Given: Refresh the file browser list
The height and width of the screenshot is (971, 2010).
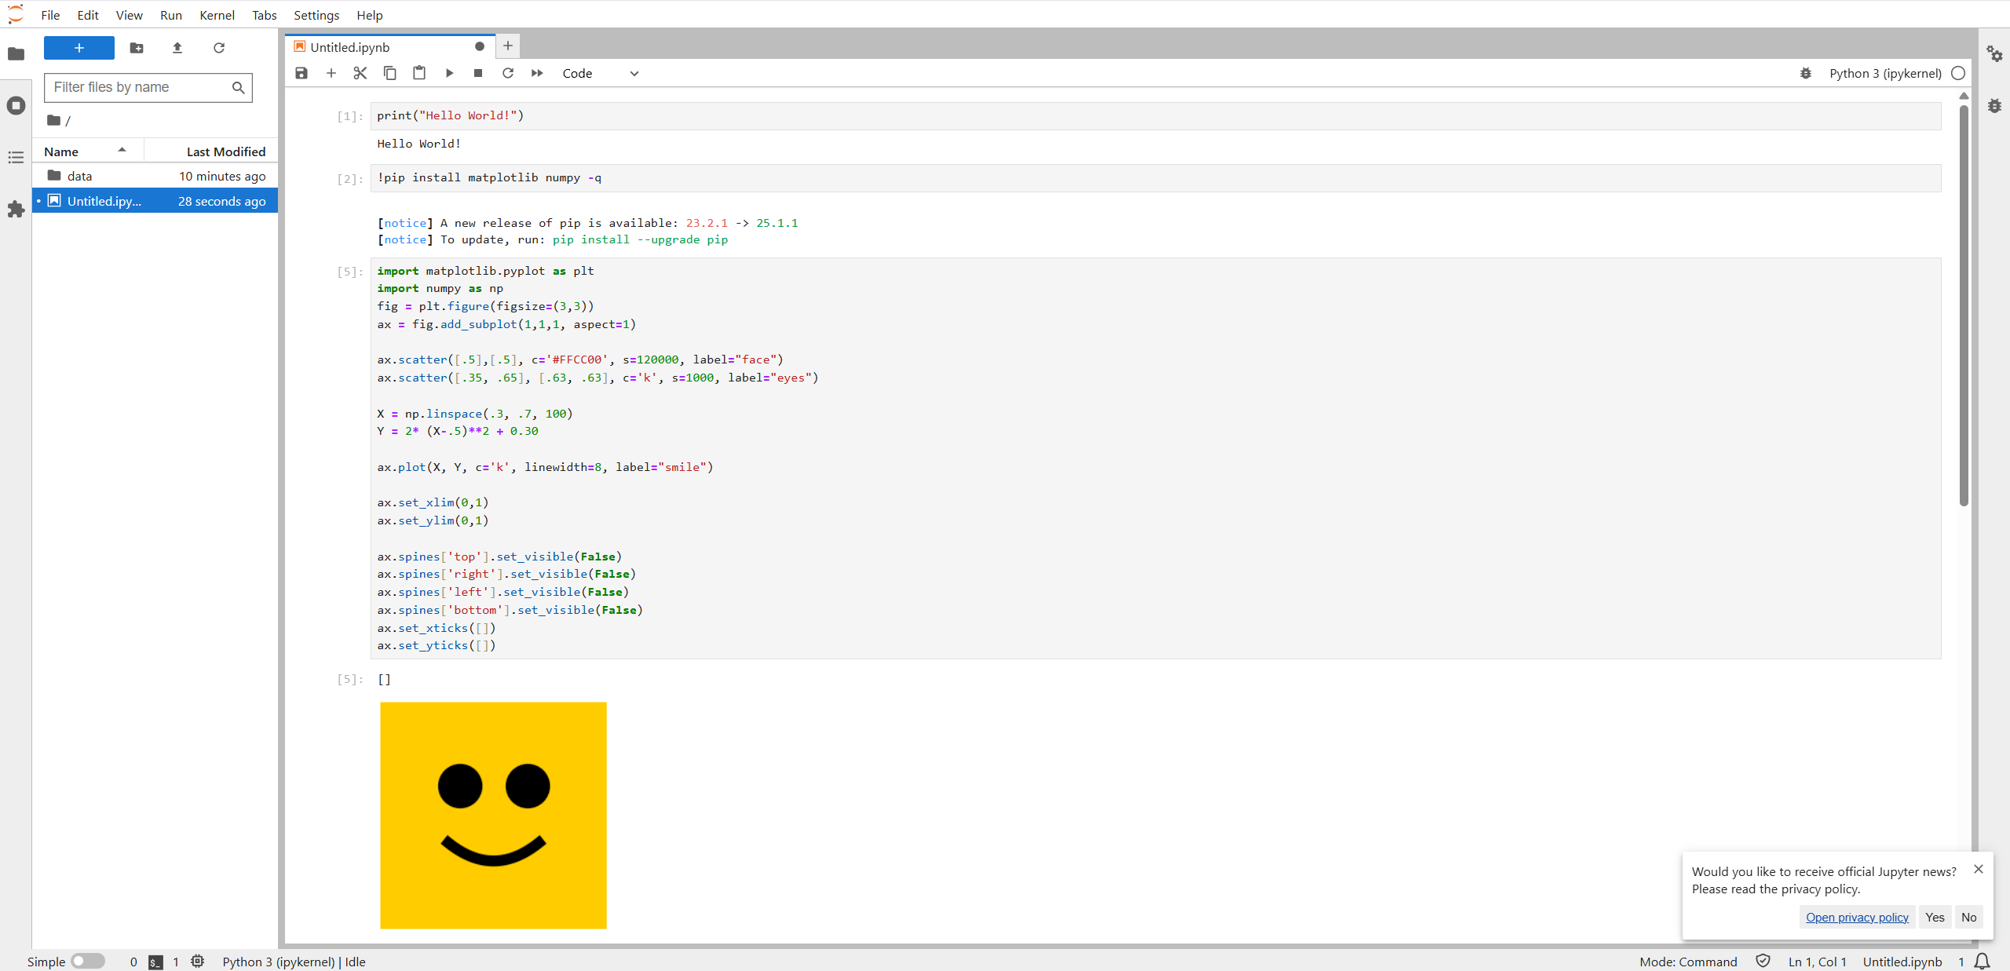Looking at the screenshot, I should pyautogui.click(x=219, y=48).
